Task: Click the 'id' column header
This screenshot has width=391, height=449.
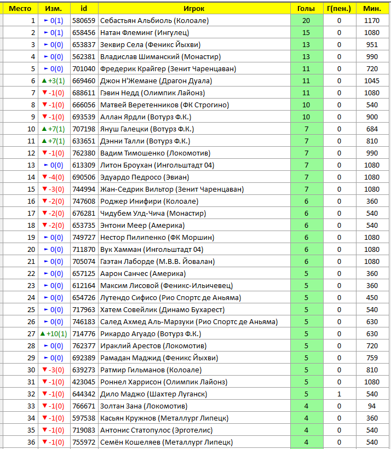Action: tap(84, 9)
